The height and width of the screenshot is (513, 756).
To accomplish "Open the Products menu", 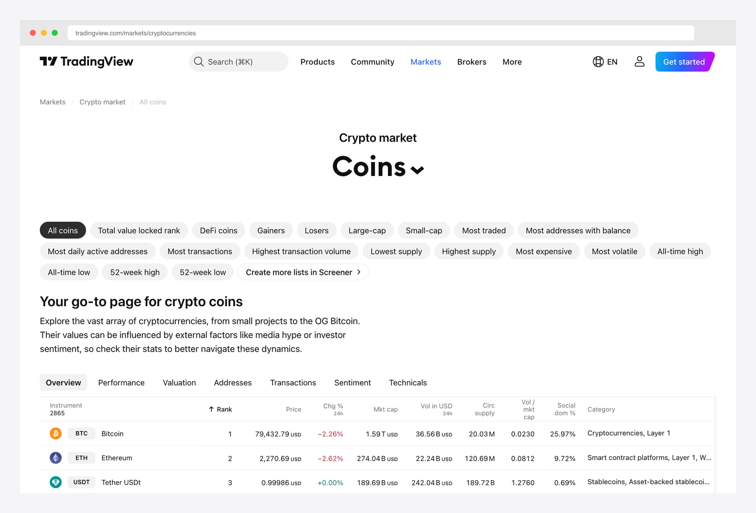I will click(x=317, y=62).
